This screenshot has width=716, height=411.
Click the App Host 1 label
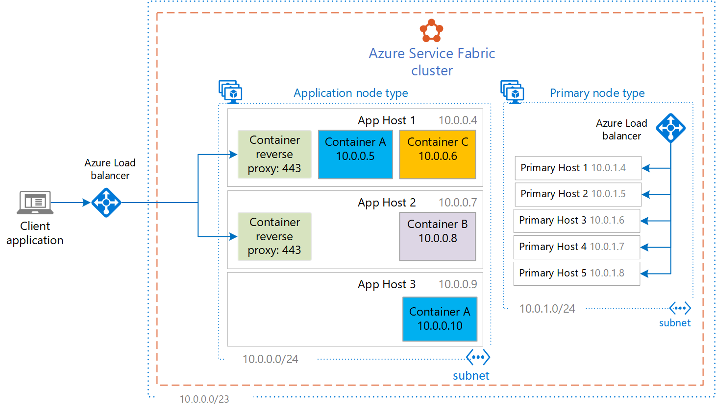(x=387, y=120)
